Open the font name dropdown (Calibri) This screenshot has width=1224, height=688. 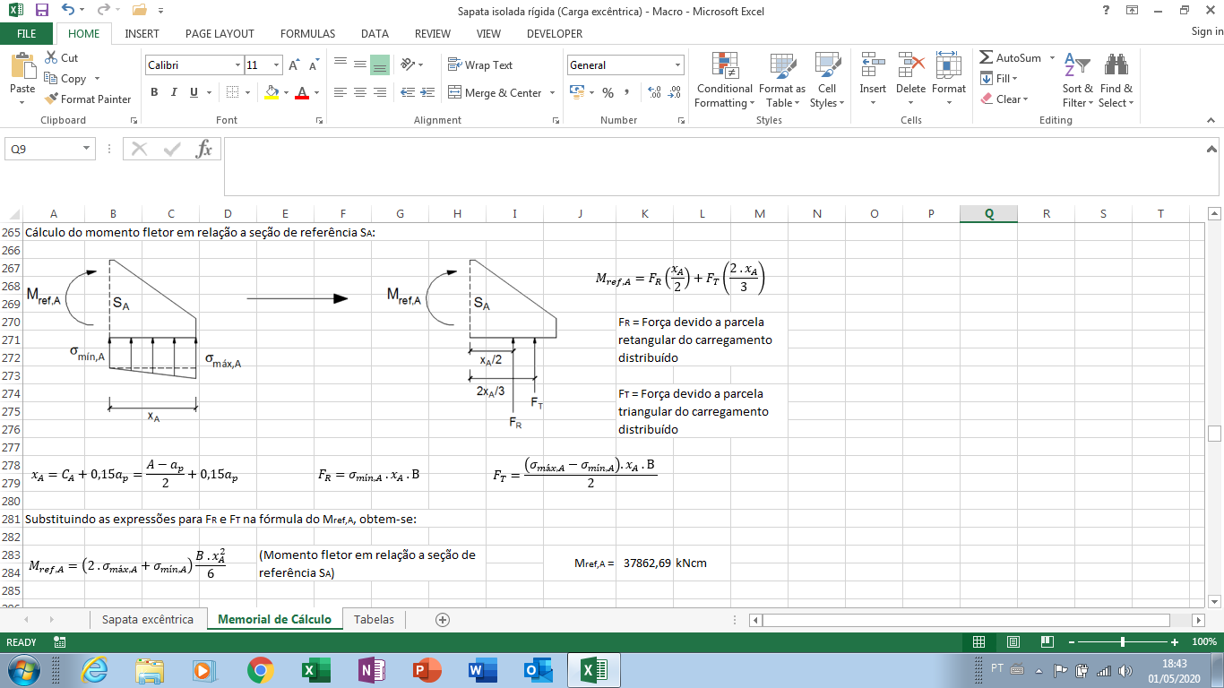(238, 65)
